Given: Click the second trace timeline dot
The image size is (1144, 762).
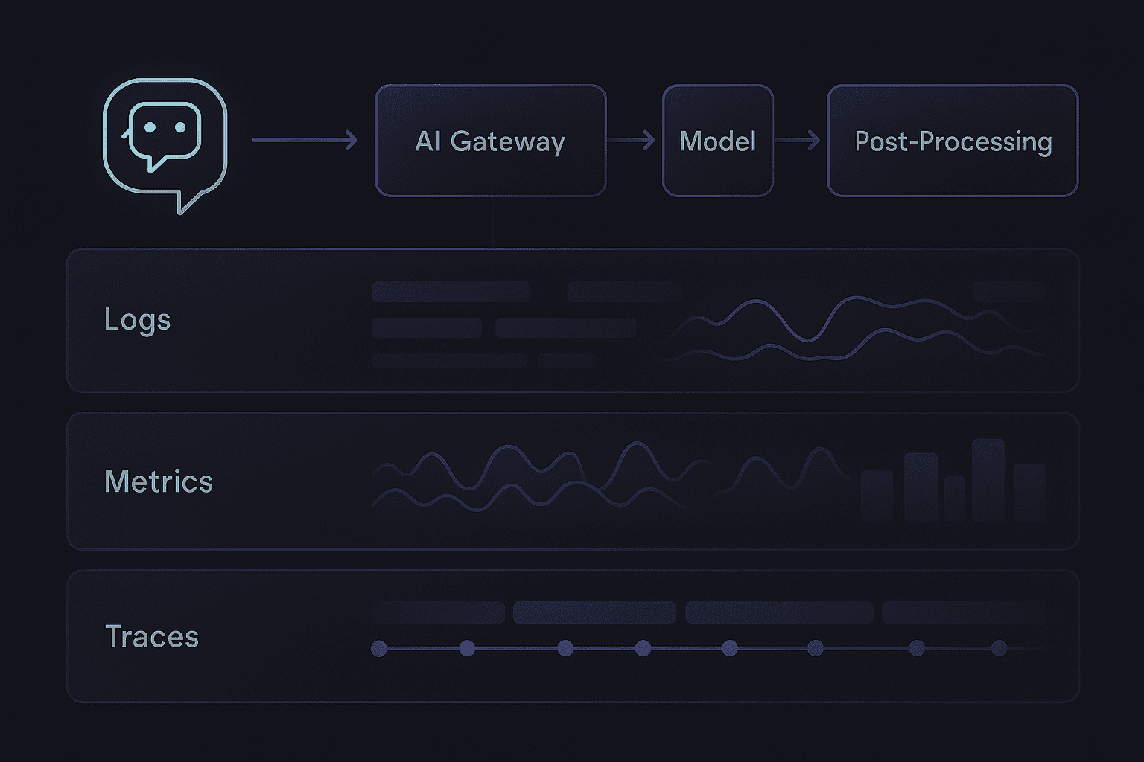Looking at the screenshot, I should pyautogui.click(x=467, y=648).
